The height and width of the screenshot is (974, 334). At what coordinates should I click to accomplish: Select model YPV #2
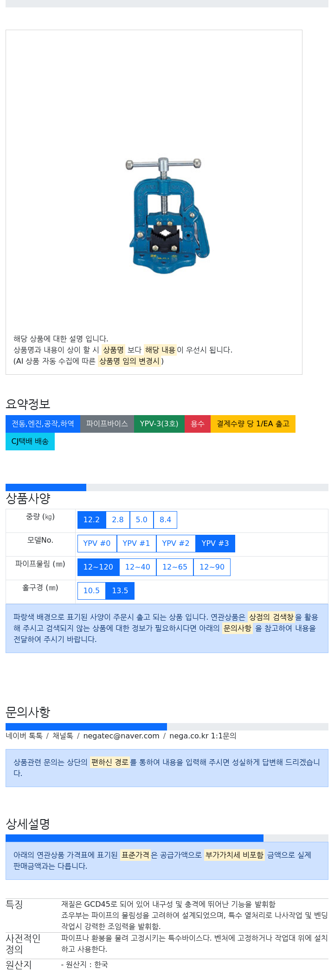(x=176, y=544)
